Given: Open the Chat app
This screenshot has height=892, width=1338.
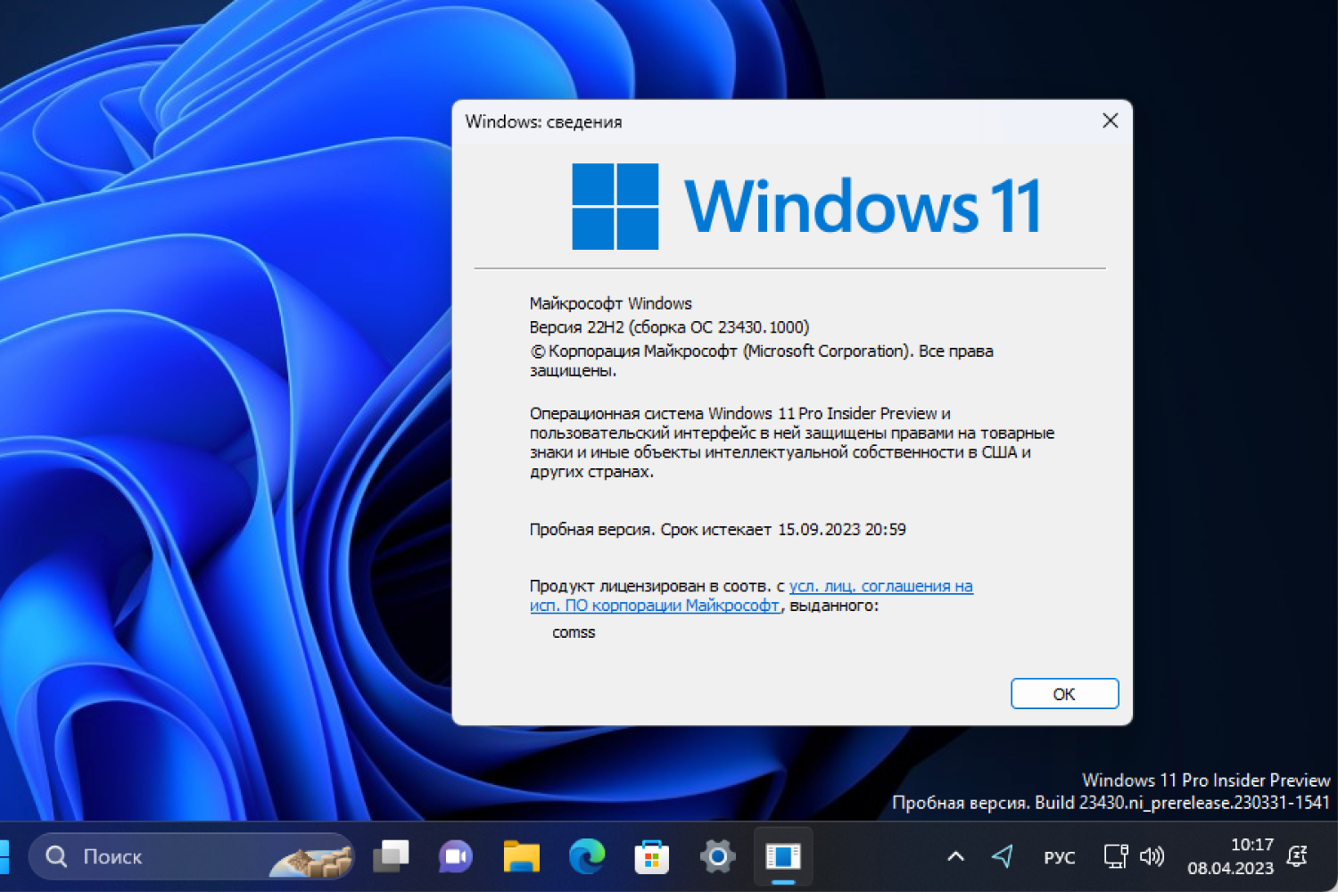Looking at the screenshot, I should tap(454, 856).
